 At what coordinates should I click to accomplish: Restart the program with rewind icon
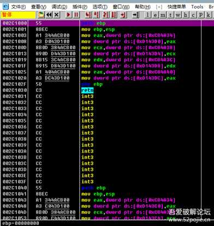click(49, 15)
